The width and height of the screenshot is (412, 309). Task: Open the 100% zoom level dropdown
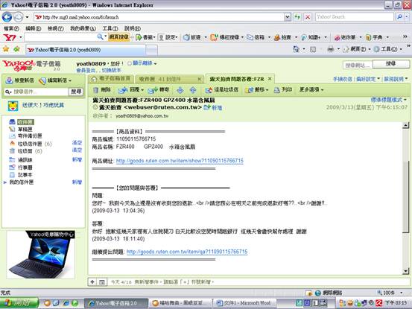[402, 293]
